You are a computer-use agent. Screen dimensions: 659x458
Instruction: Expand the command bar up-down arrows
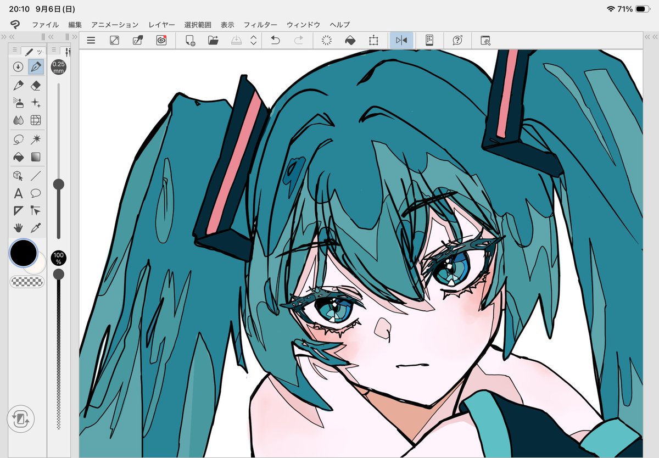[253, 40]
